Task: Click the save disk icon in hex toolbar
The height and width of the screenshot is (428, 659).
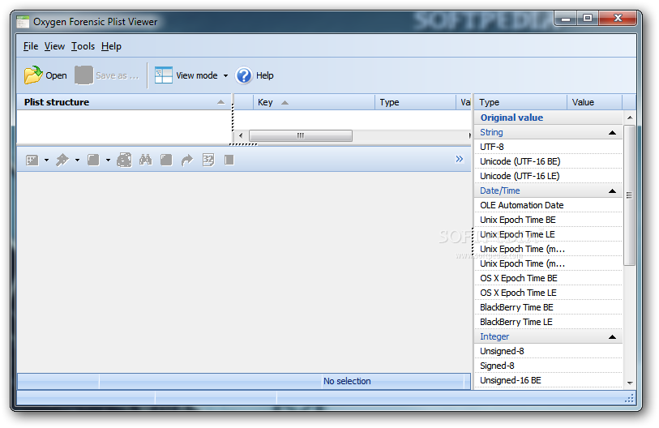Action: [x=124, y=160]
